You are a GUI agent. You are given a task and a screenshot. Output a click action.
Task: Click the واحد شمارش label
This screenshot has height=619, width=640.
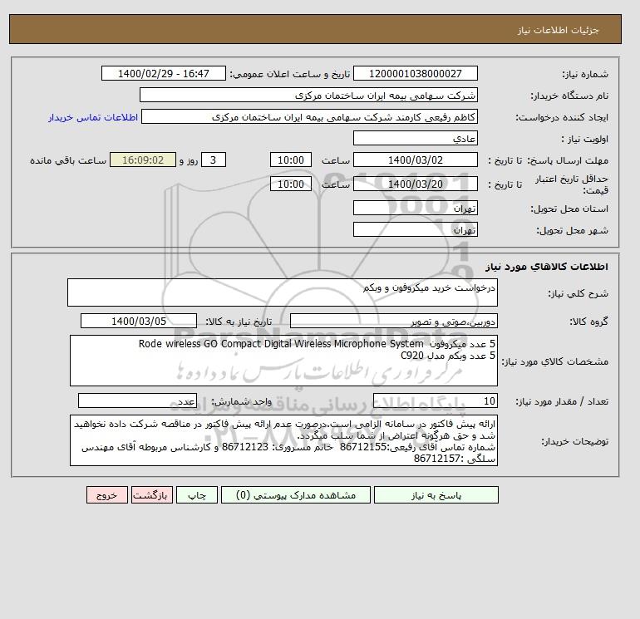[241, 401]
